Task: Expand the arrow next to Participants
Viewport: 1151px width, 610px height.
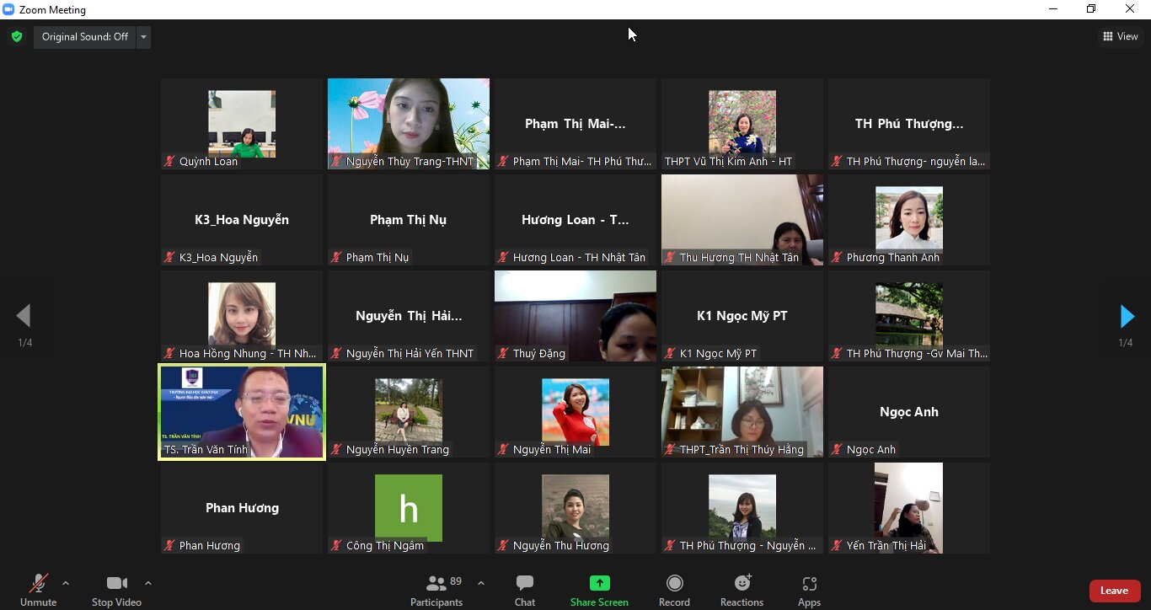Action: coord(481,583)
